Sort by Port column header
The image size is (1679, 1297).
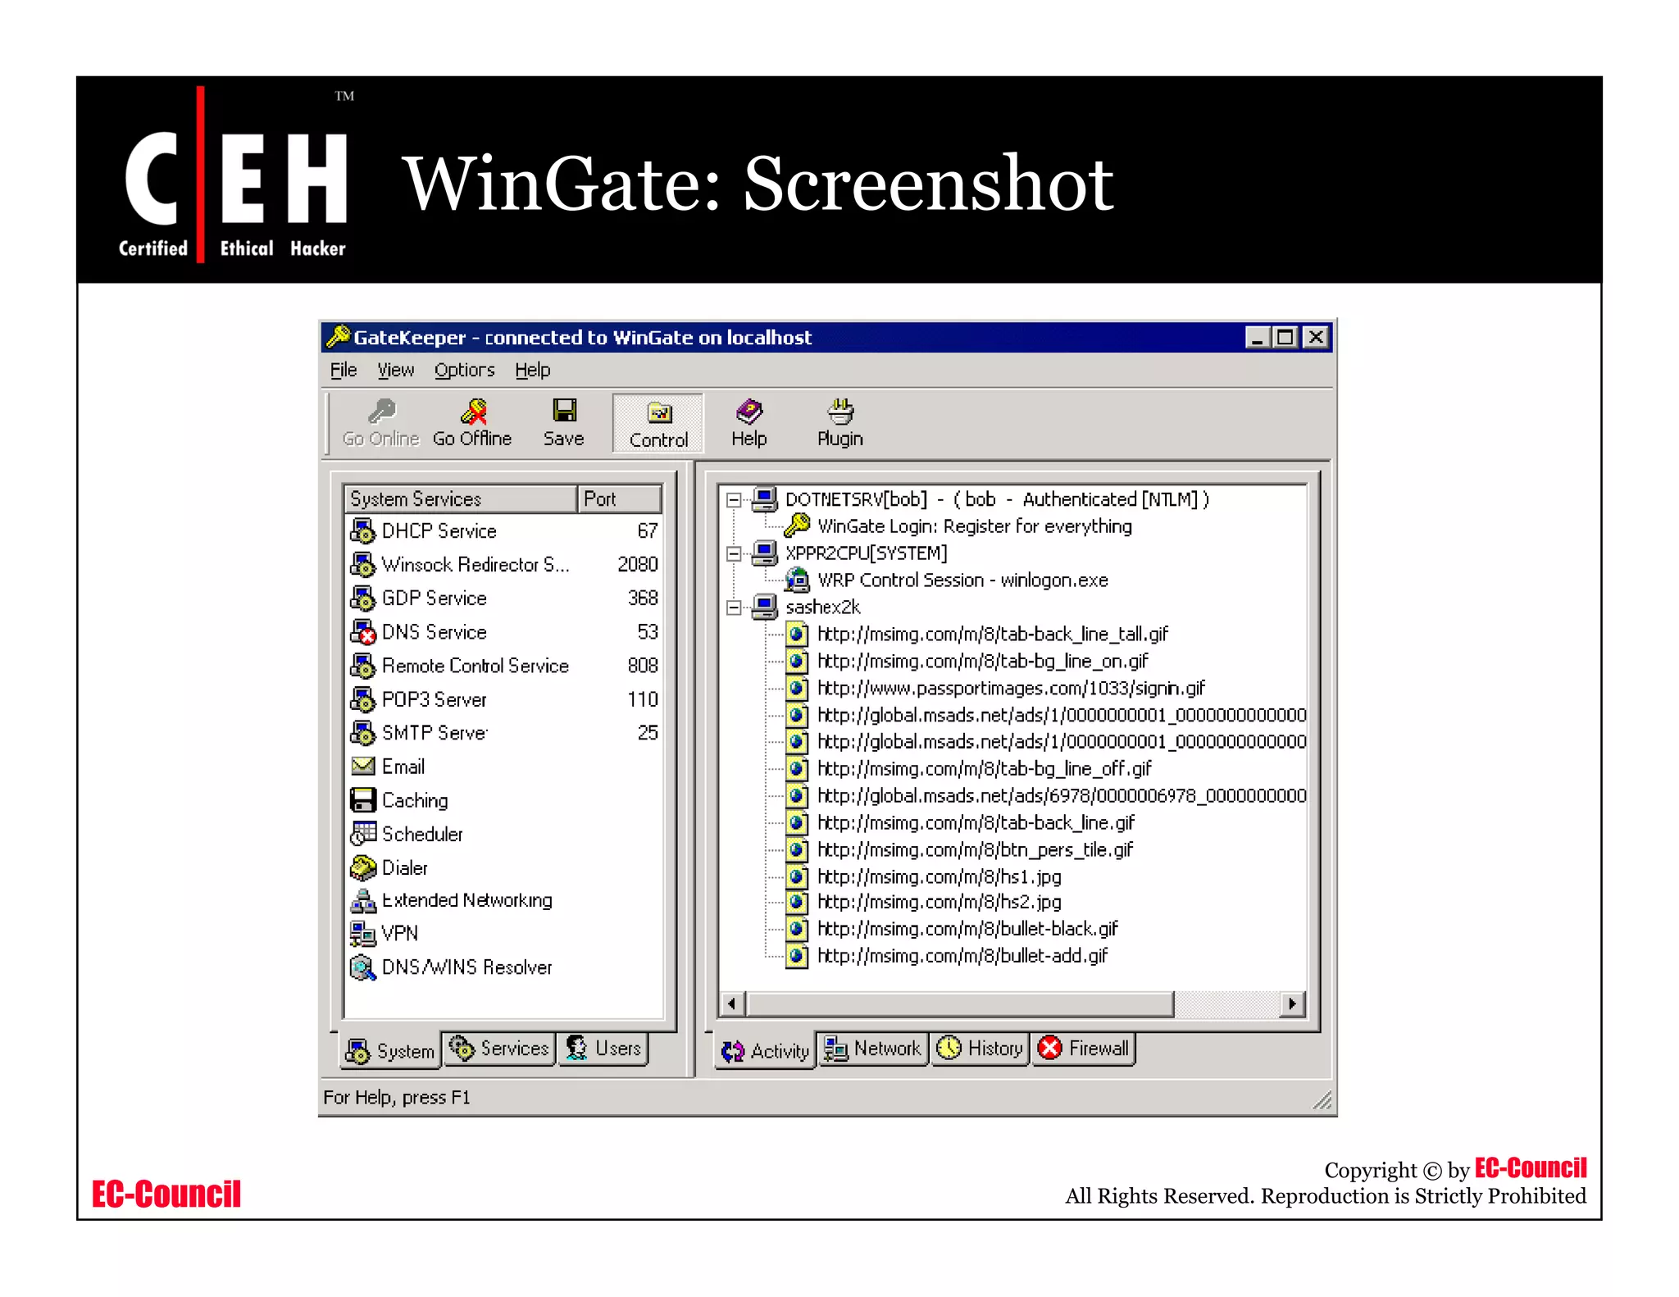pos(619,498)
